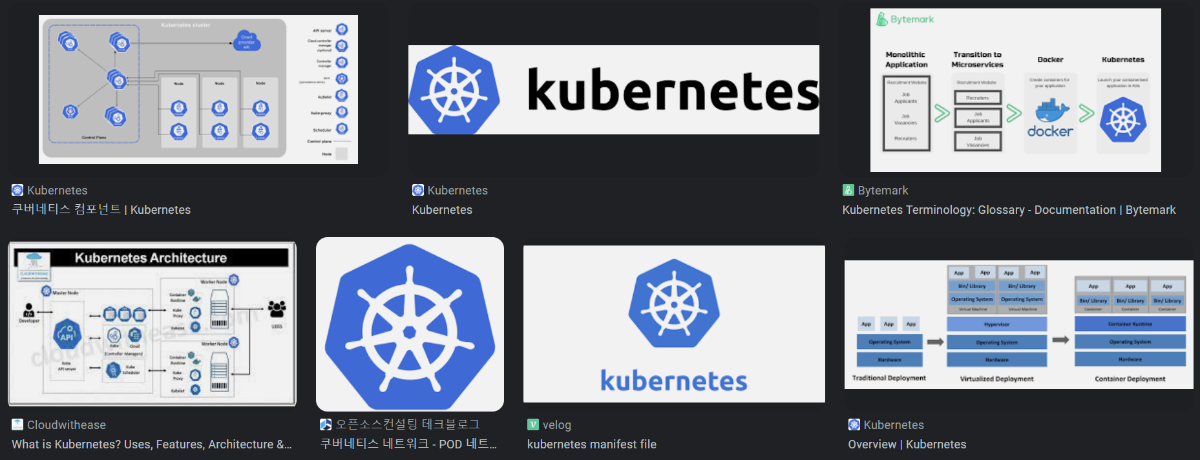Image resolution: width=1200 pixels, height=460 pixels.
Task: Open the 'Kubernetes' title link under the wordmark
Action: [x=442, y=210]
